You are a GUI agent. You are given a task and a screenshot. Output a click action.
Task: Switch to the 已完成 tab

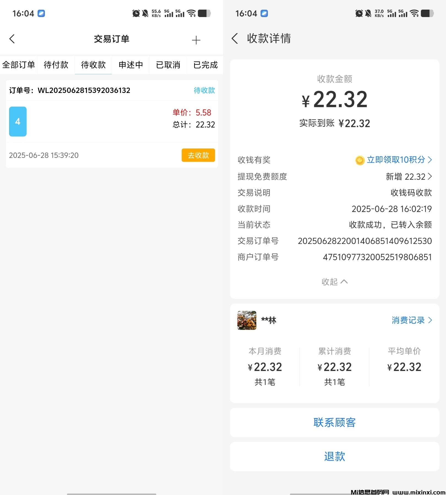(205, 65)
